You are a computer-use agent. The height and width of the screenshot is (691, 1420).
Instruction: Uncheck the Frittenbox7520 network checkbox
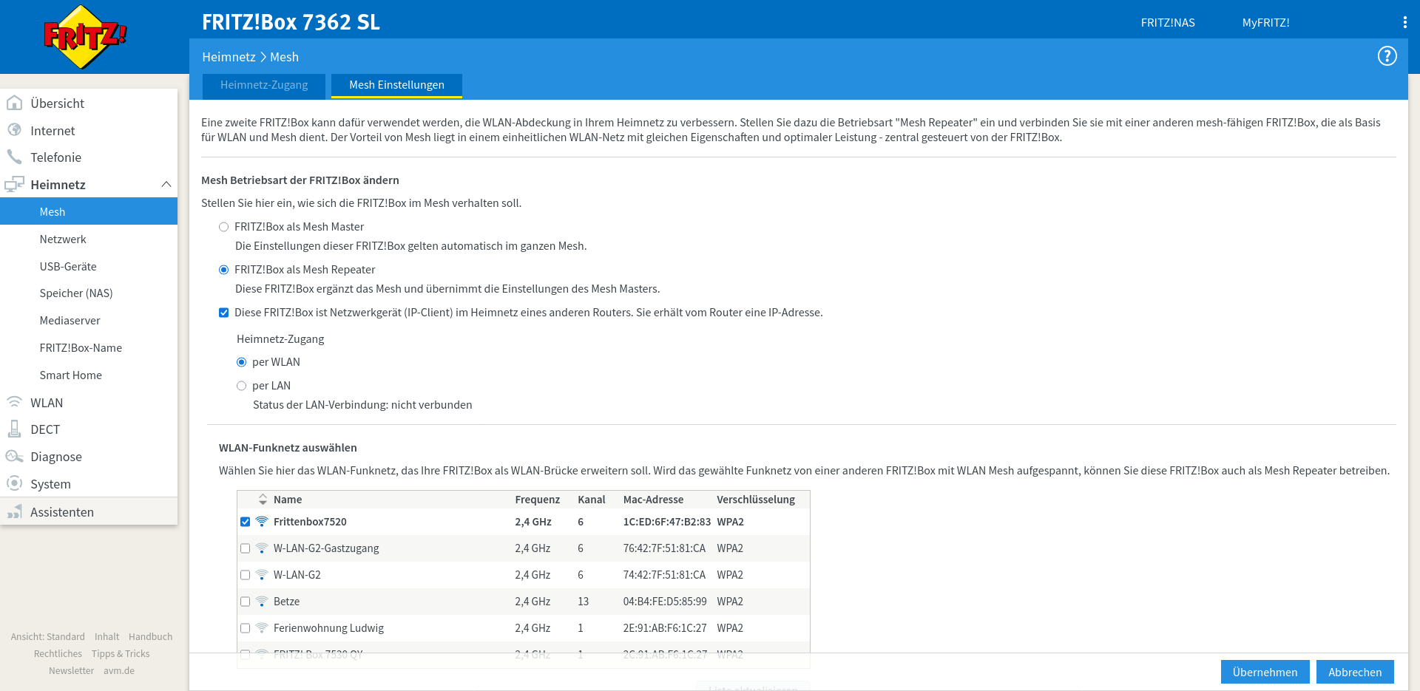245,522
